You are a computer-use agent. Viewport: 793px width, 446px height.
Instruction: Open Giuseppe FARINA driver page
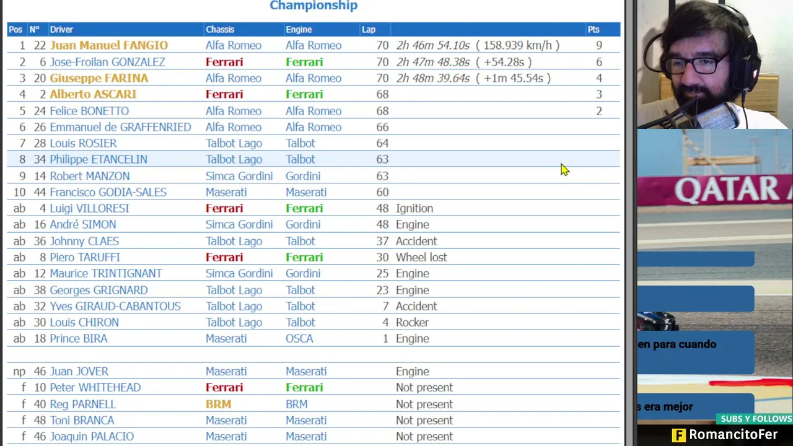pos(99,78)
